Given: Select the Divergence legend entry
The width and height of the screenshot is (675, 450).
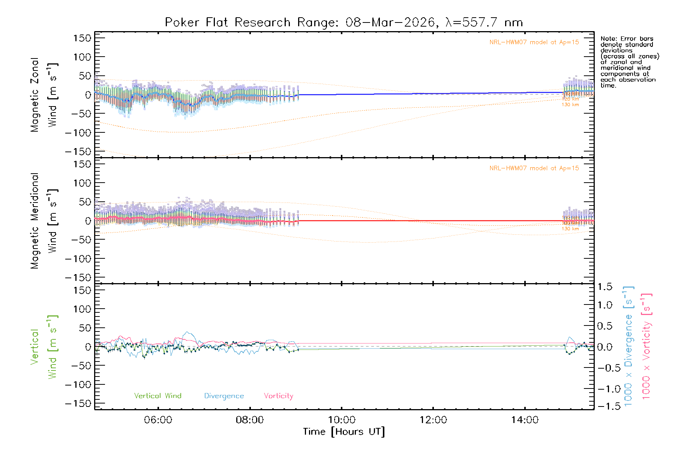Looking at the screenshot, I should click(x=224, y=396).
